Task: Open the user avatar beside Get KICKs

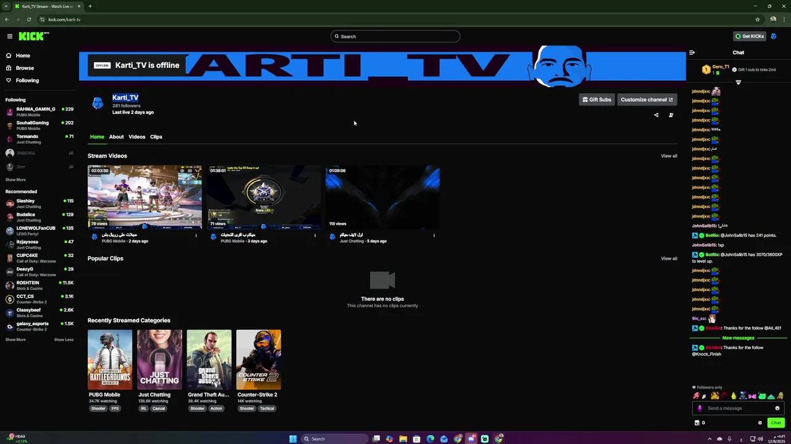Action: click(773, 36)
